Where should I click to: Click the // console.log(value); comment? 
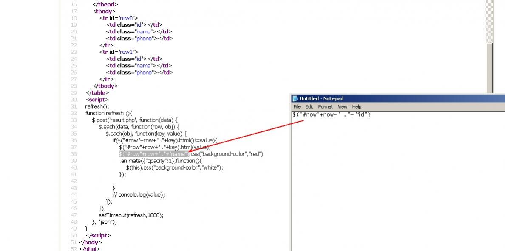click(x=139, y=195)
